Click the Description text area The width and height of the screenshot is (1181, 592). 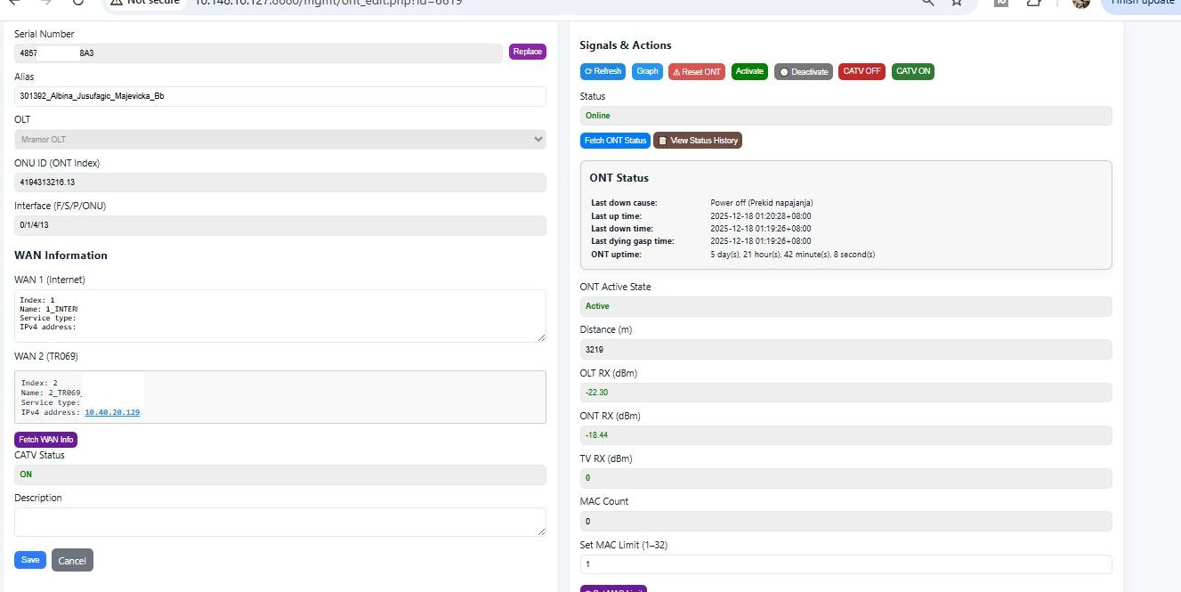280,521
